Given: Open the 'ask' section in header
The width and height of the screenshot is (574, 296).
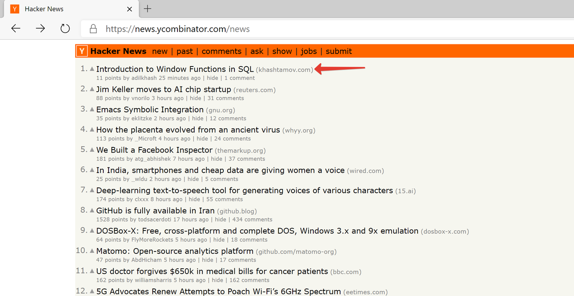Looking at the screenshot, I should (257, 51).
